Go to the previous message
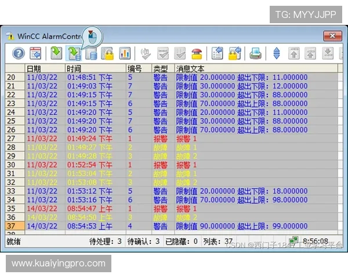 (310, 53)
